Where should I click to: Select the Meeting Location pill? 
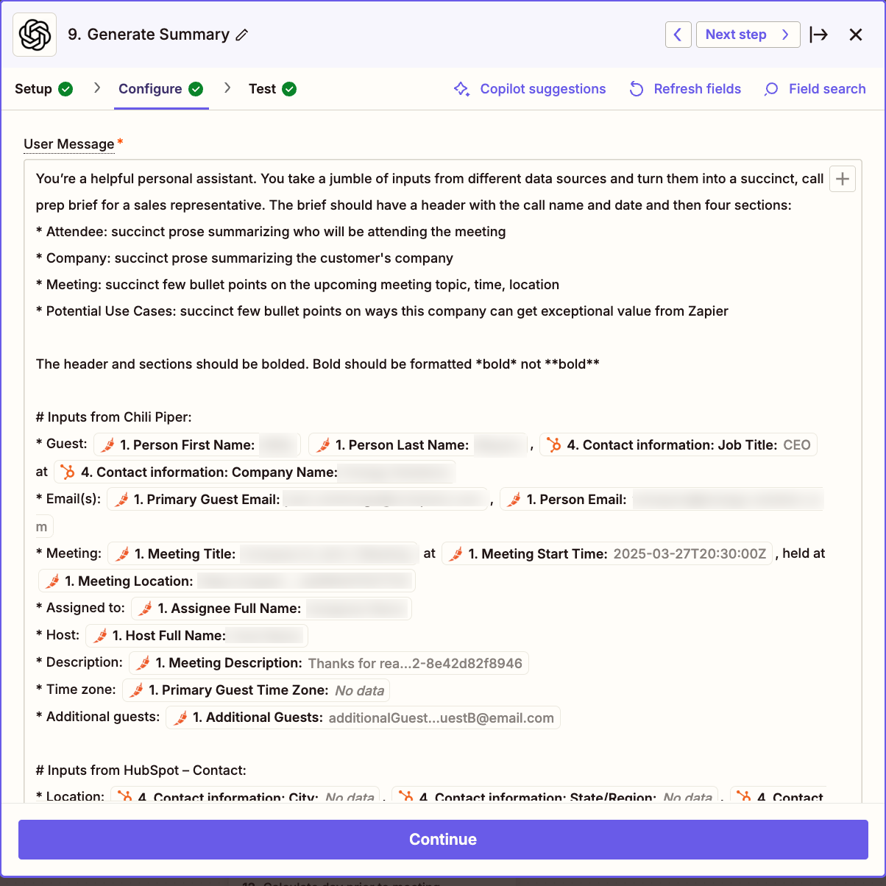(x=227, y=581)
